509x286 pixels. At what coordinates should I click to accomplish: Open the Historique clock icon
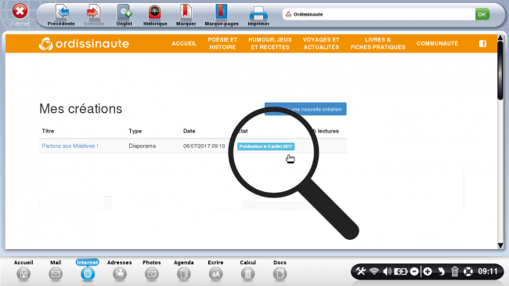(155, 12)
